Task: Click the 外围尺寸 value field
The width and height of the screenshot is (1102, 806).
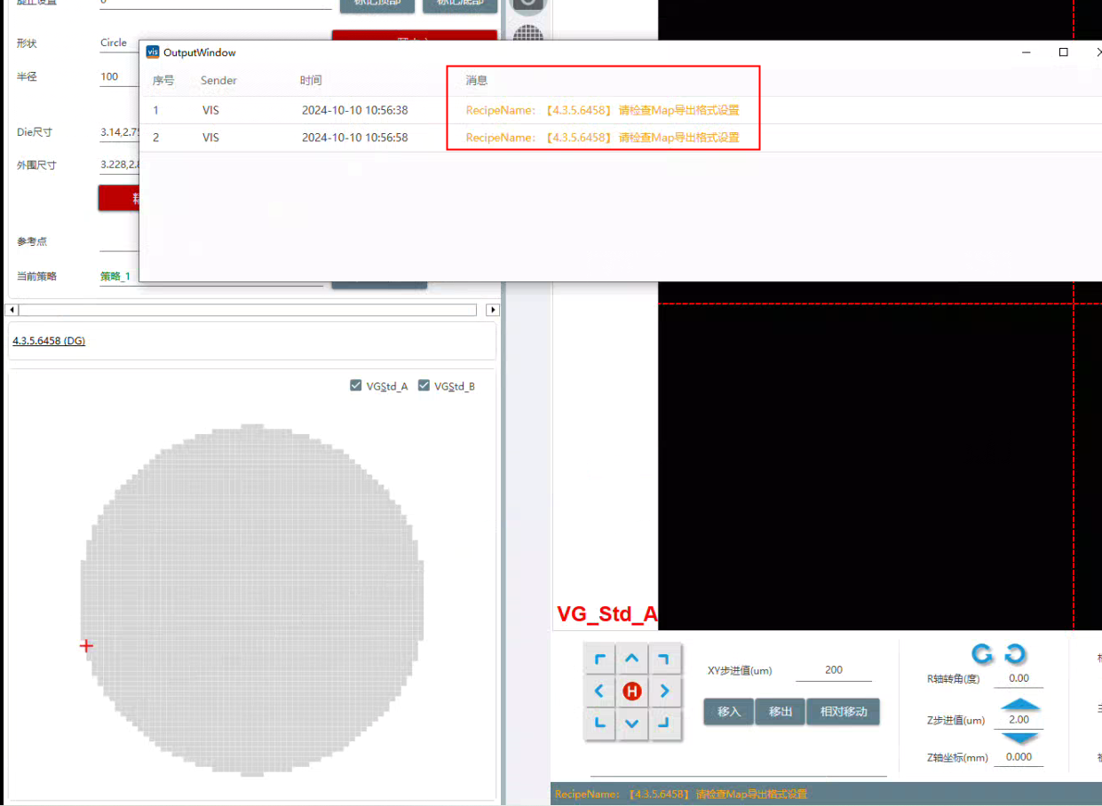Action: (x=119, y=165)
